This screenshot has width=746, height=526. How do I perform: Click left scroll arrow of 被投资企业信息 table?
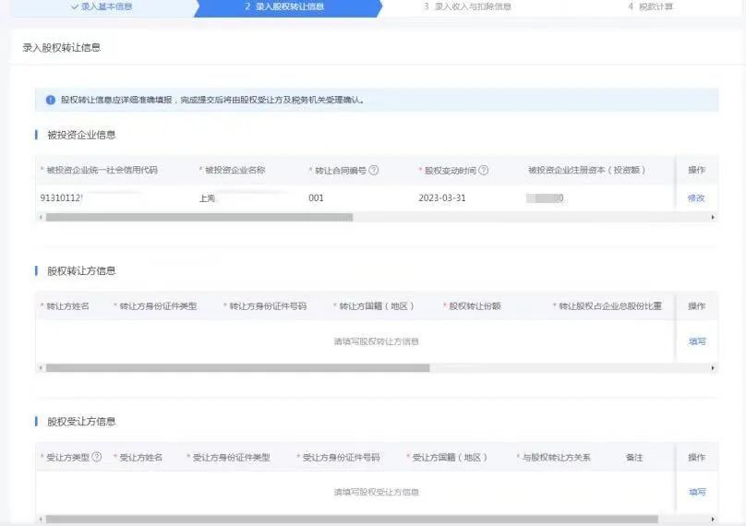point(41,218)
